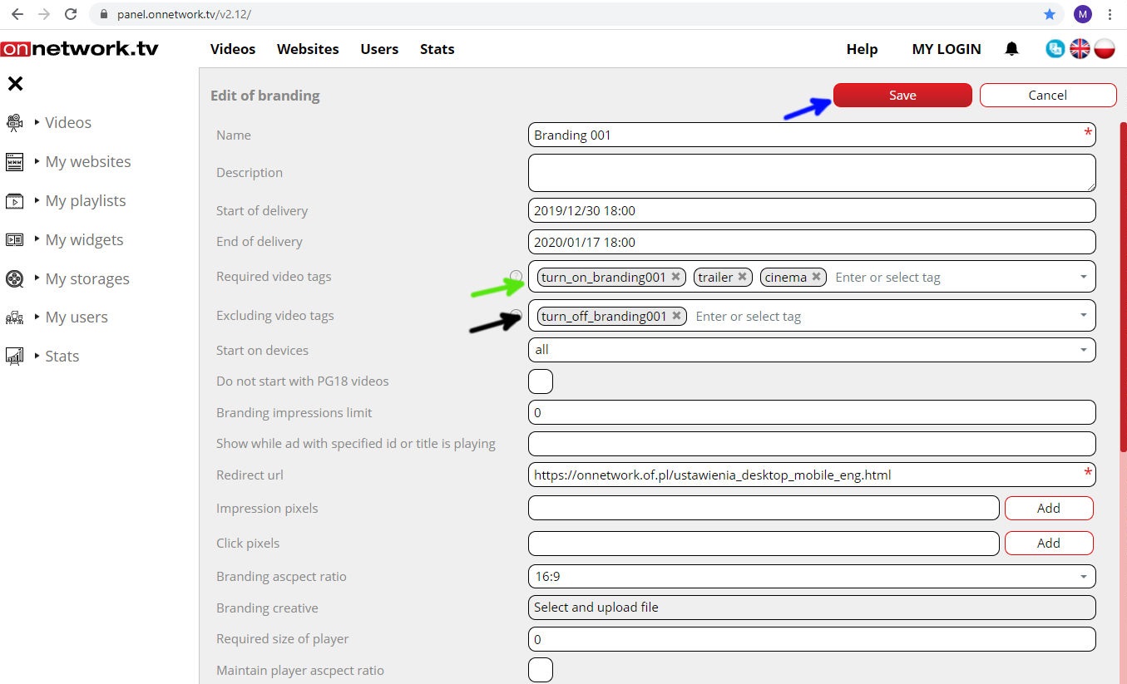This screenshot has width=1127, height=684.
Task: Click Add next to Impression pixels
Action: [x=1048, y=508]
